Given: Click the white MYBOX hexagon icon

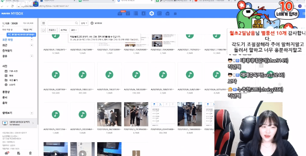Looking at the screenshot, I should [152, 13].
